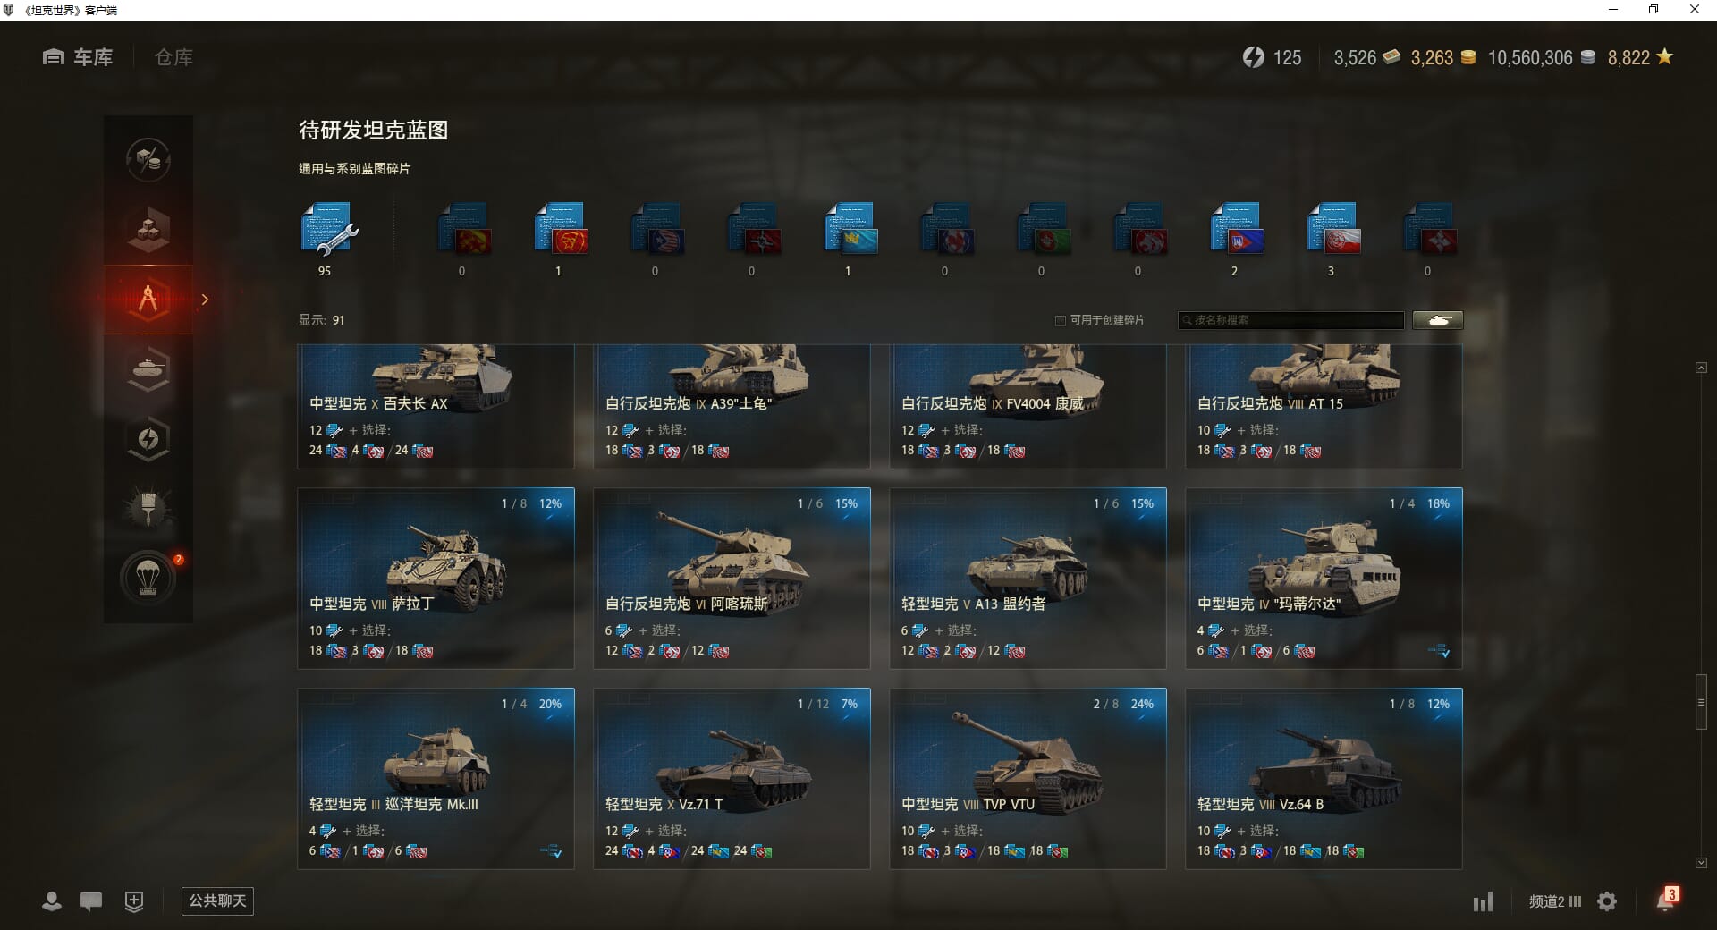This screenshot has height=930, width=1717.
Task: Click the 按名称搜索 search field
Action: tap(1291, 320)
